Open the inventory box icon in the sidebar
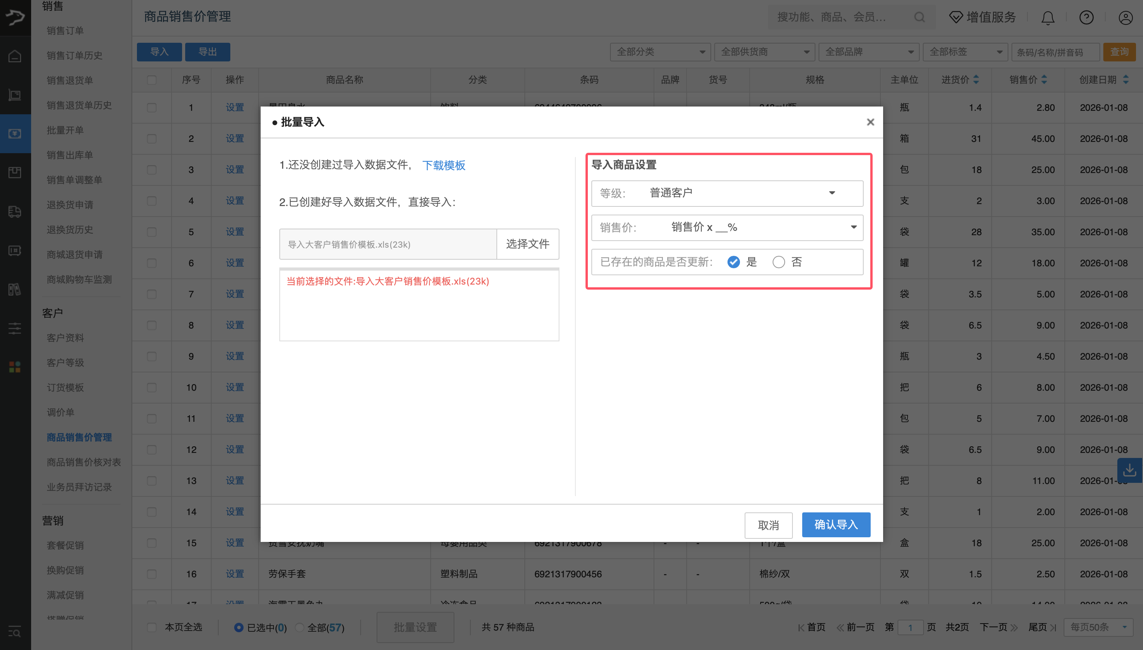Screen dimensions: 1143x650 (x=15, y=172)
